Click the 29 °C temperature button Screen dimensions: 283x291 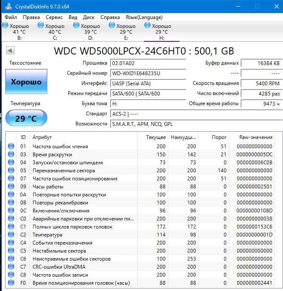[x=26, y=118]
